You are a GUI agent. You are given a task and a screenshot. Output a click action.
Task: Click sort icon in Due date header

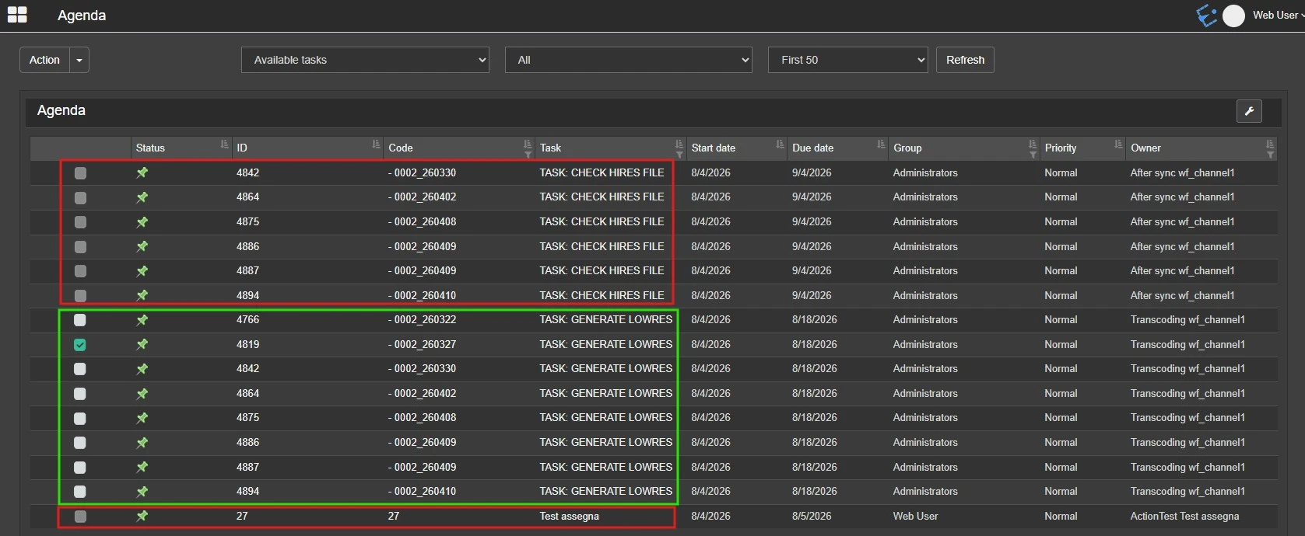[x=881, y=144]
